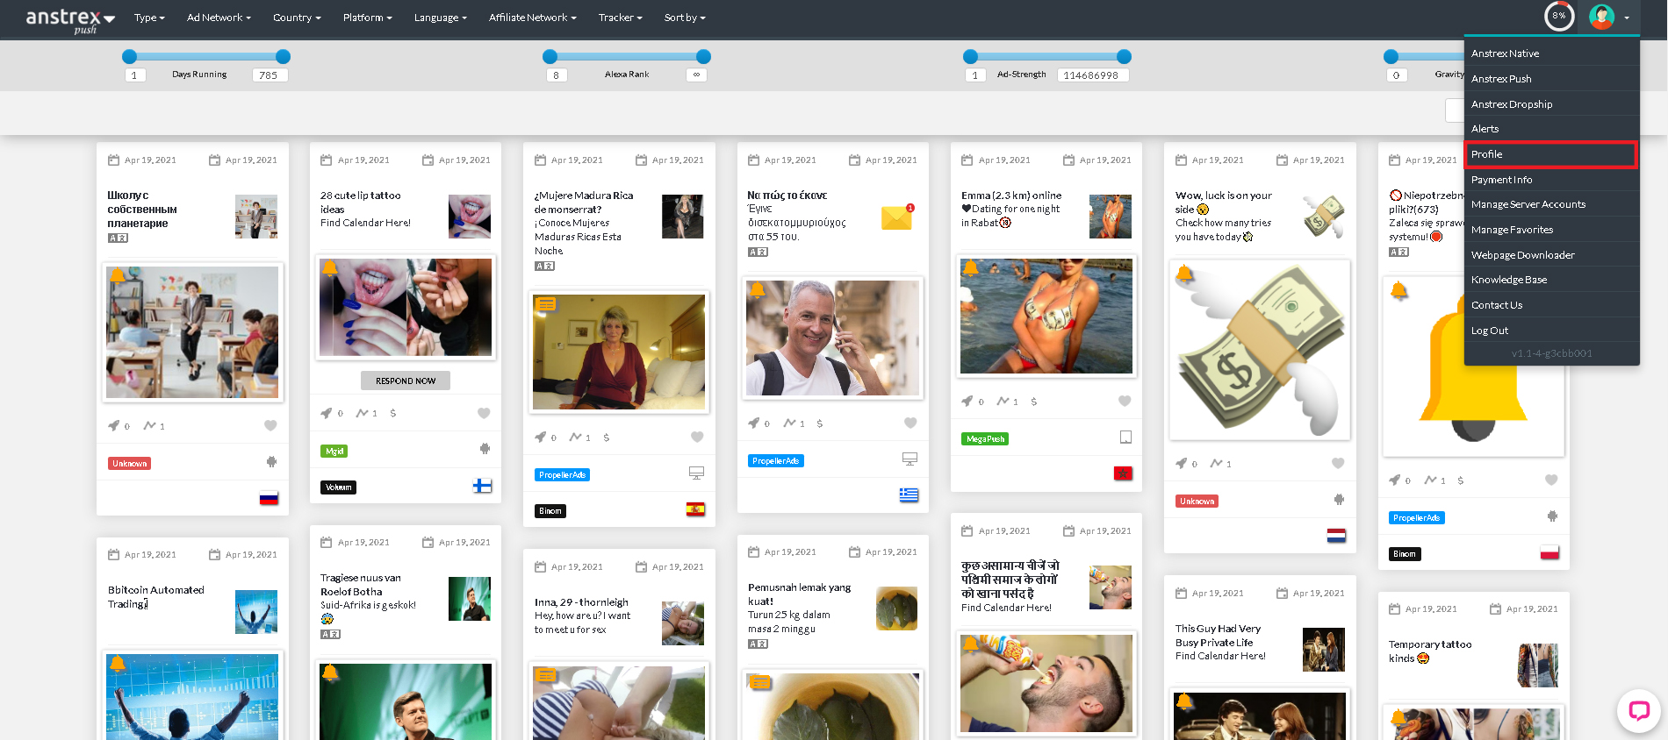Click Android icon on Russian school ad
Screen dimensions: 1668x740
pyautogui.click(x=271, y=462)
